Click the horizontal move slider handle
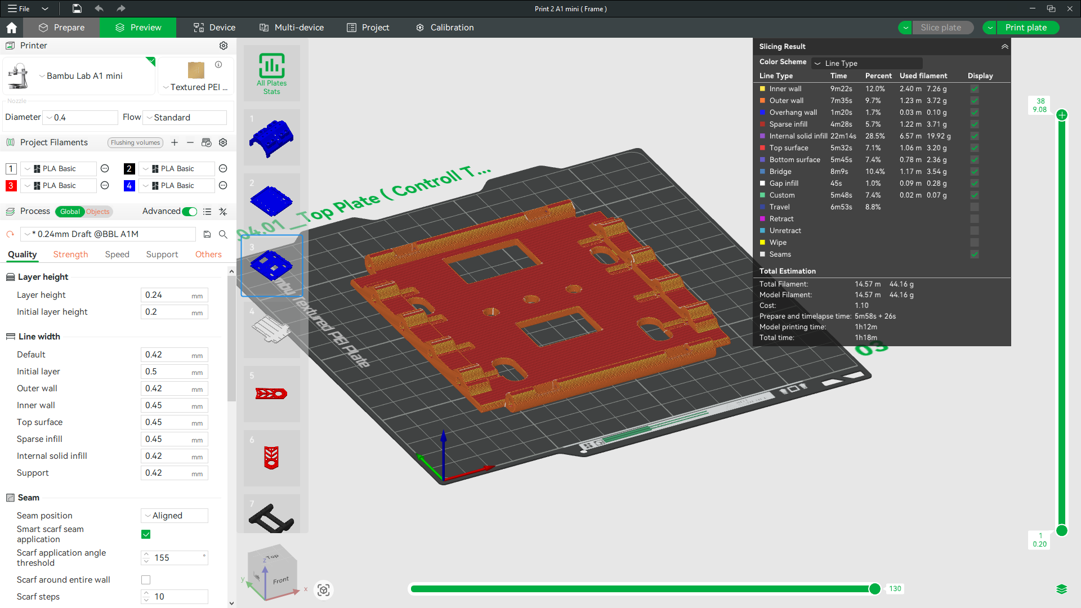This screenshot has height=608, width=1081. (x=874, y=589)
